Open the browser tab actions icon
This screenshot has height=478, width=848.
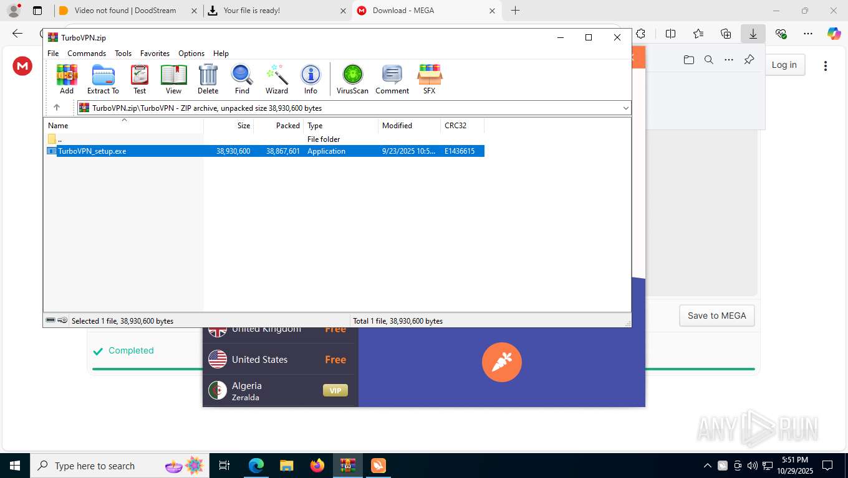37,11
